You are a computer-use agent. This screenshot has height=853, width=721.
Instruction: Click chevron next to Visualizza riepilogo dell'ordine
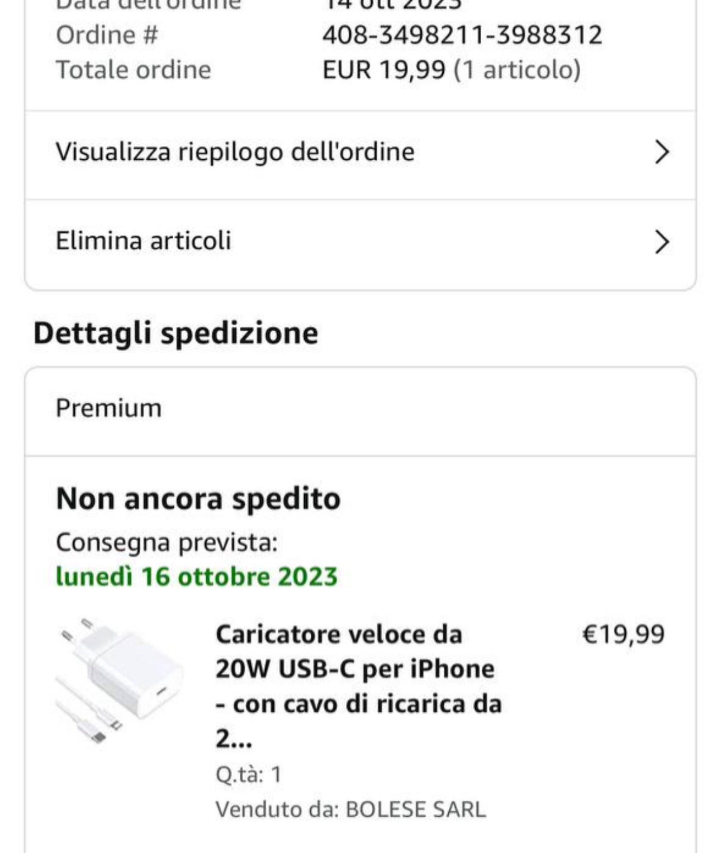[x=662, y=152]
